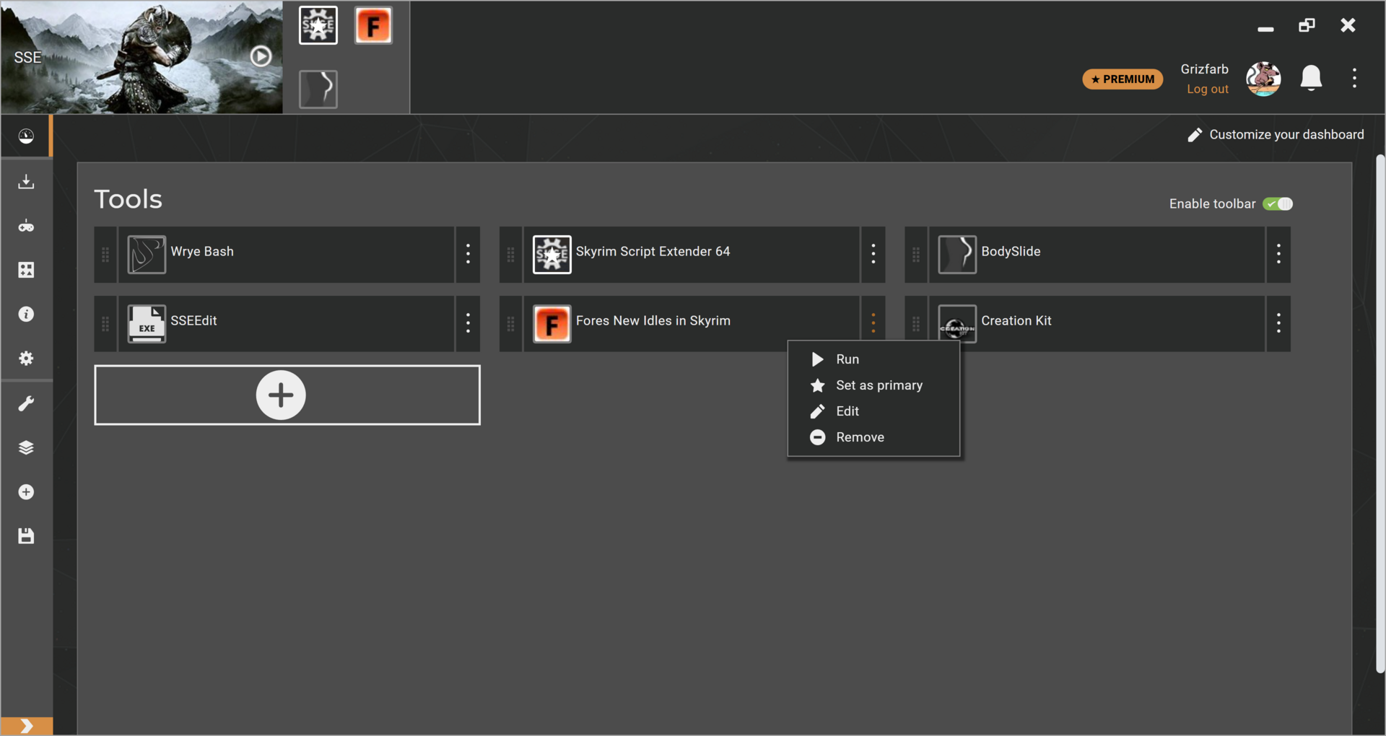Open the info sidebar icon
The width and height of the screenshot is (1386, 736).
point(26,314)
